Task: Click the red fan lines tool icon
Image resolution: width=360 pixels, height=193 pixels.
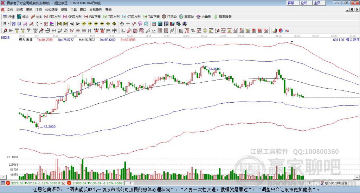Action: pyautogui.click(x=129, y=30)
